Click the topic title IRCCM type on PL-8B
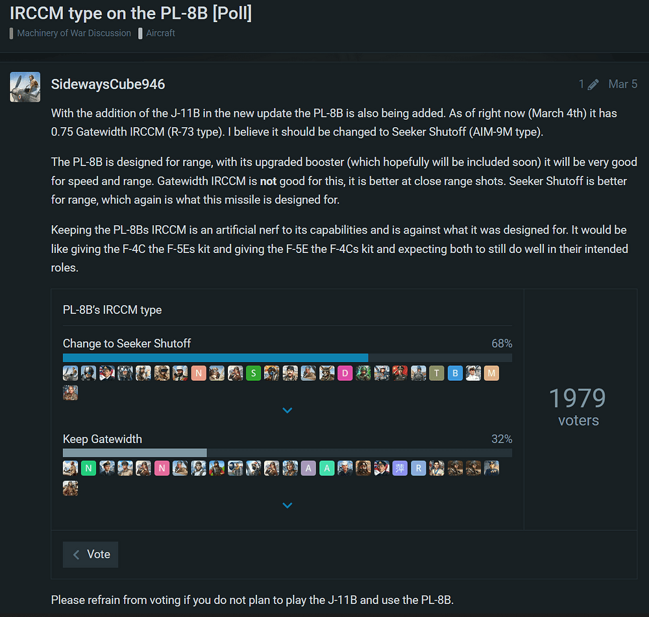The height and width of the screenshot is (617, 649). (131, 13)
